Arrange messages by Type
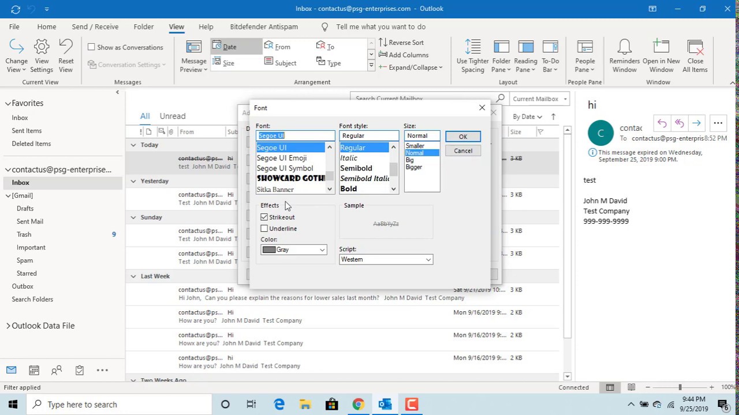739x415 pixels. click(341, 63)
